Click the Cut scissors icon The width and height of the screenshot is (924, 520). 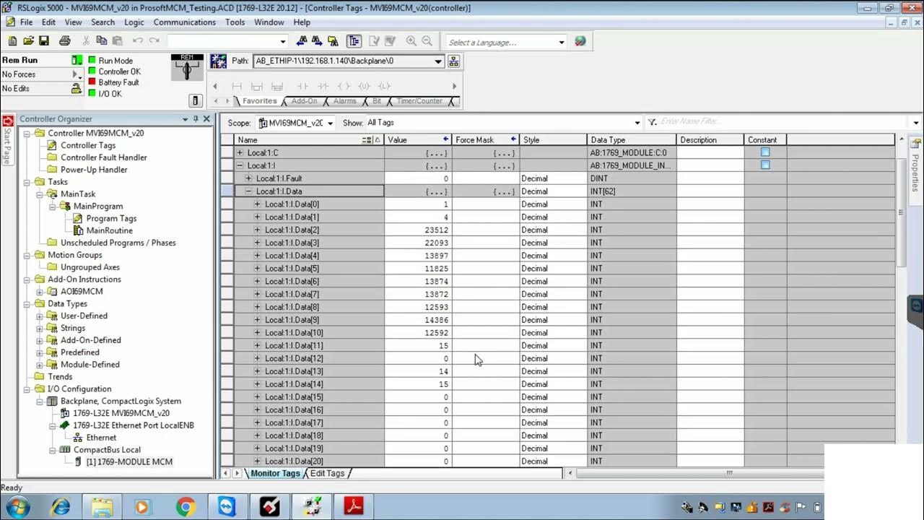point(87,41)
